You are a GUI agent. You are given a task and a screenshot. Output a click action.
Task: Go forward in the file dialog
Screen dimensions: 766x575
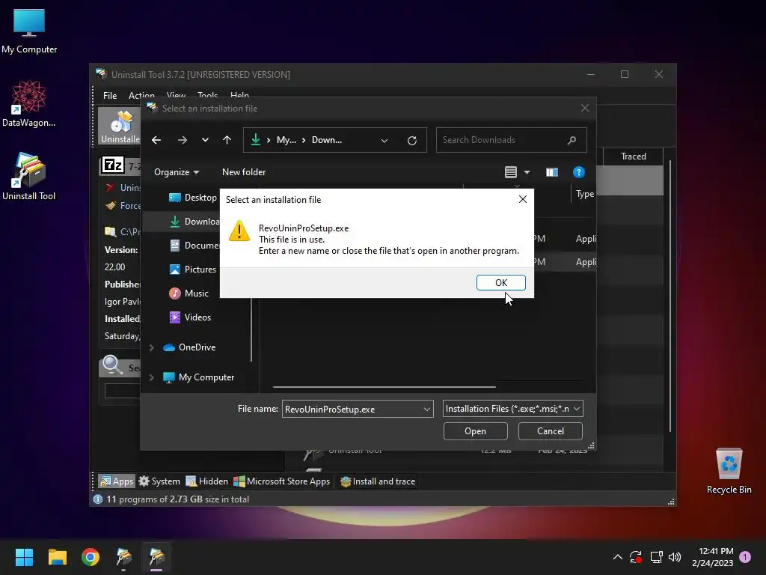[183, 140]
